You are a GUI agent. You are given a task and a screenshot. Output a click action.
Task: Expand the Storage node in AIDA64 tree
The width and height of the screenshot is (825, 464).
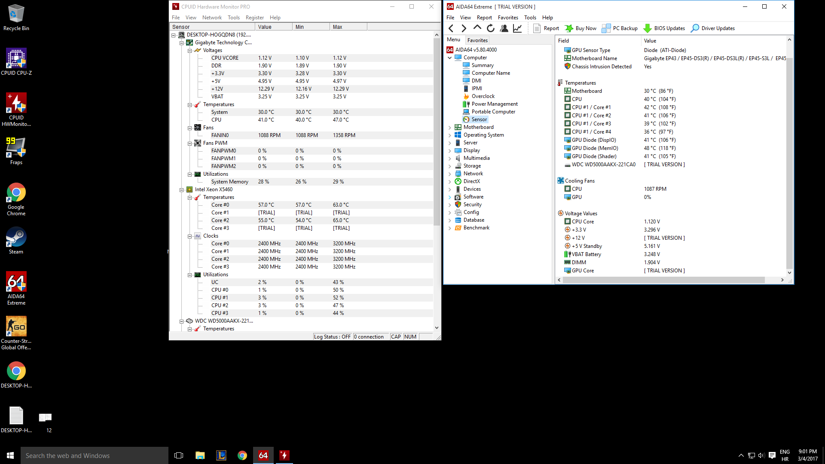coord(450,166)
